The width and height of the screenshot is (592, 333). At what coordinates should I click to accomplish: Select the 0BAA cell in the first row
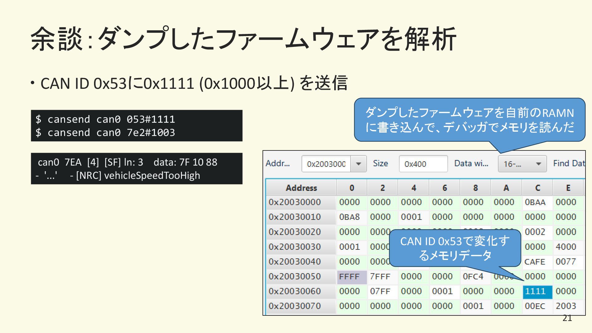point(535,202)
